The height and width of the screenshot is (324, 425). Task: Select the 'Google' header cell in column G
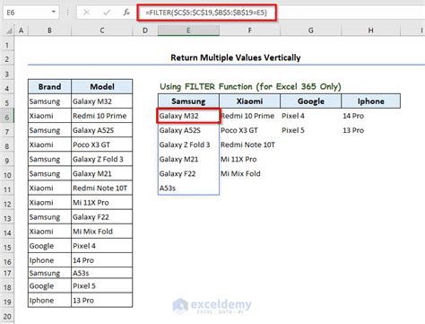[311, 101]
